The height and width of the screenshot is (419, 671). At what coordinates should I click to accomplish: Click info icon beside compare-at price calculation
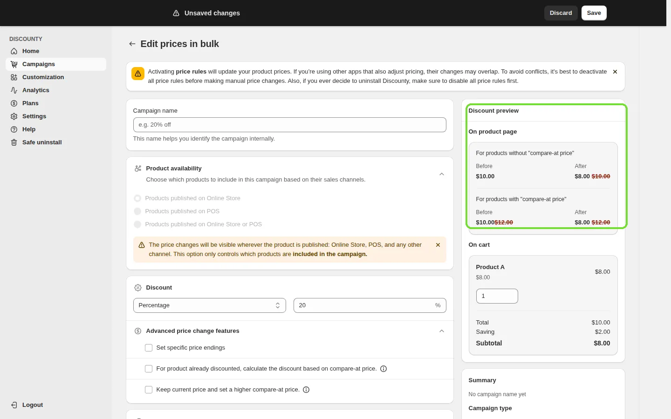(383, 369)
